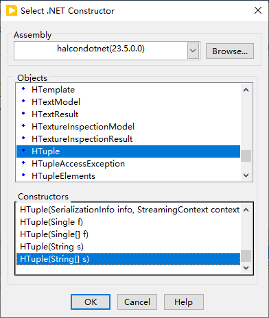269x318 pixels.
Task: Click Objects list scroll down arrow
Action: [x=246, y=175]
